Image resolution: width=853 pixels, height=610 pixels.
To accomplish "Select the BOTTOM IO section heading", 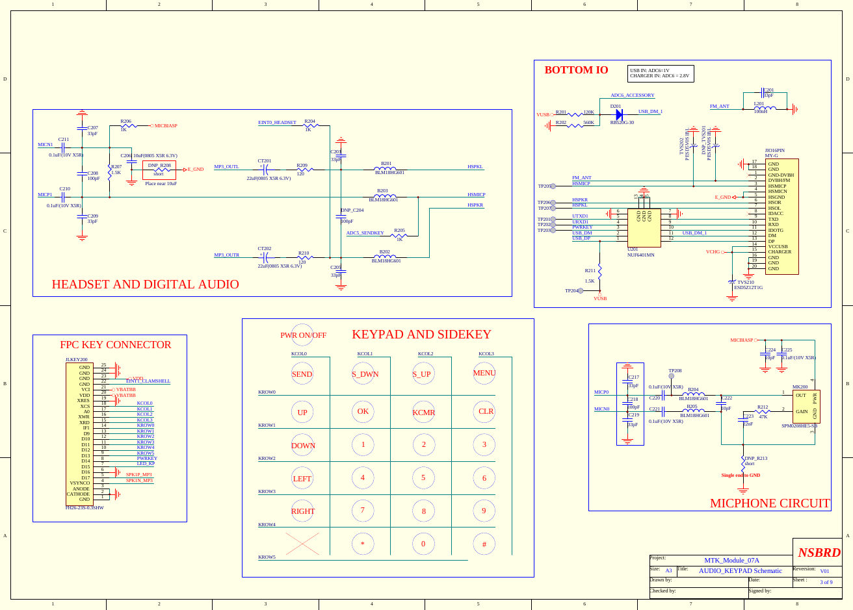I will [575, 70].
